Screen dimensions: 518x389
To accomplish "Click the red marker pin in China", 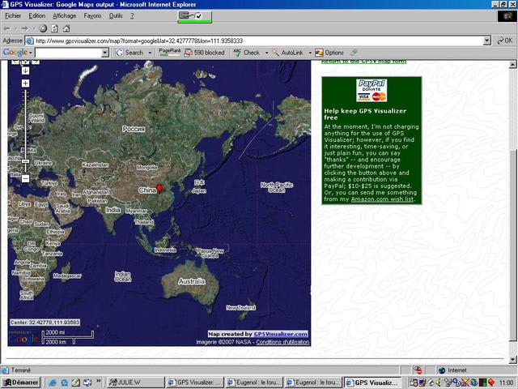I will click(159, 189).
